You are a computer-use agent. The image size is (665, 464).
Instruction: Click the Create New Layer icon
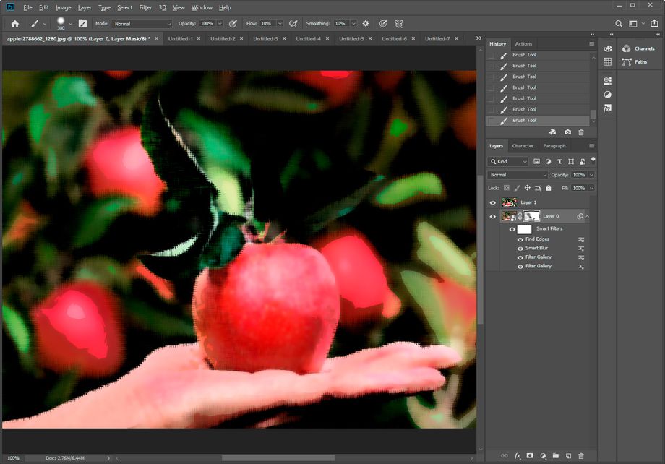569,455
